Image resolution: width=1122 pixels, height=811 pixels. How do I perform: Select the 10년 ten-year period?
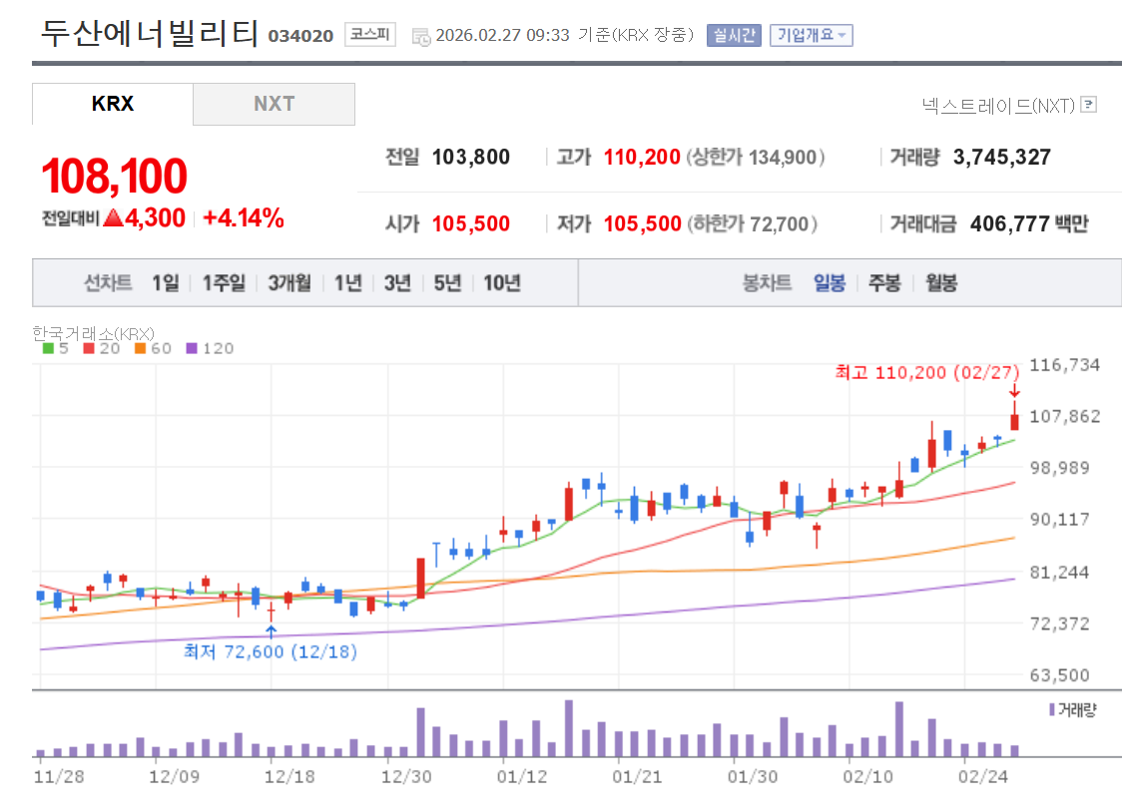(500, 282)
